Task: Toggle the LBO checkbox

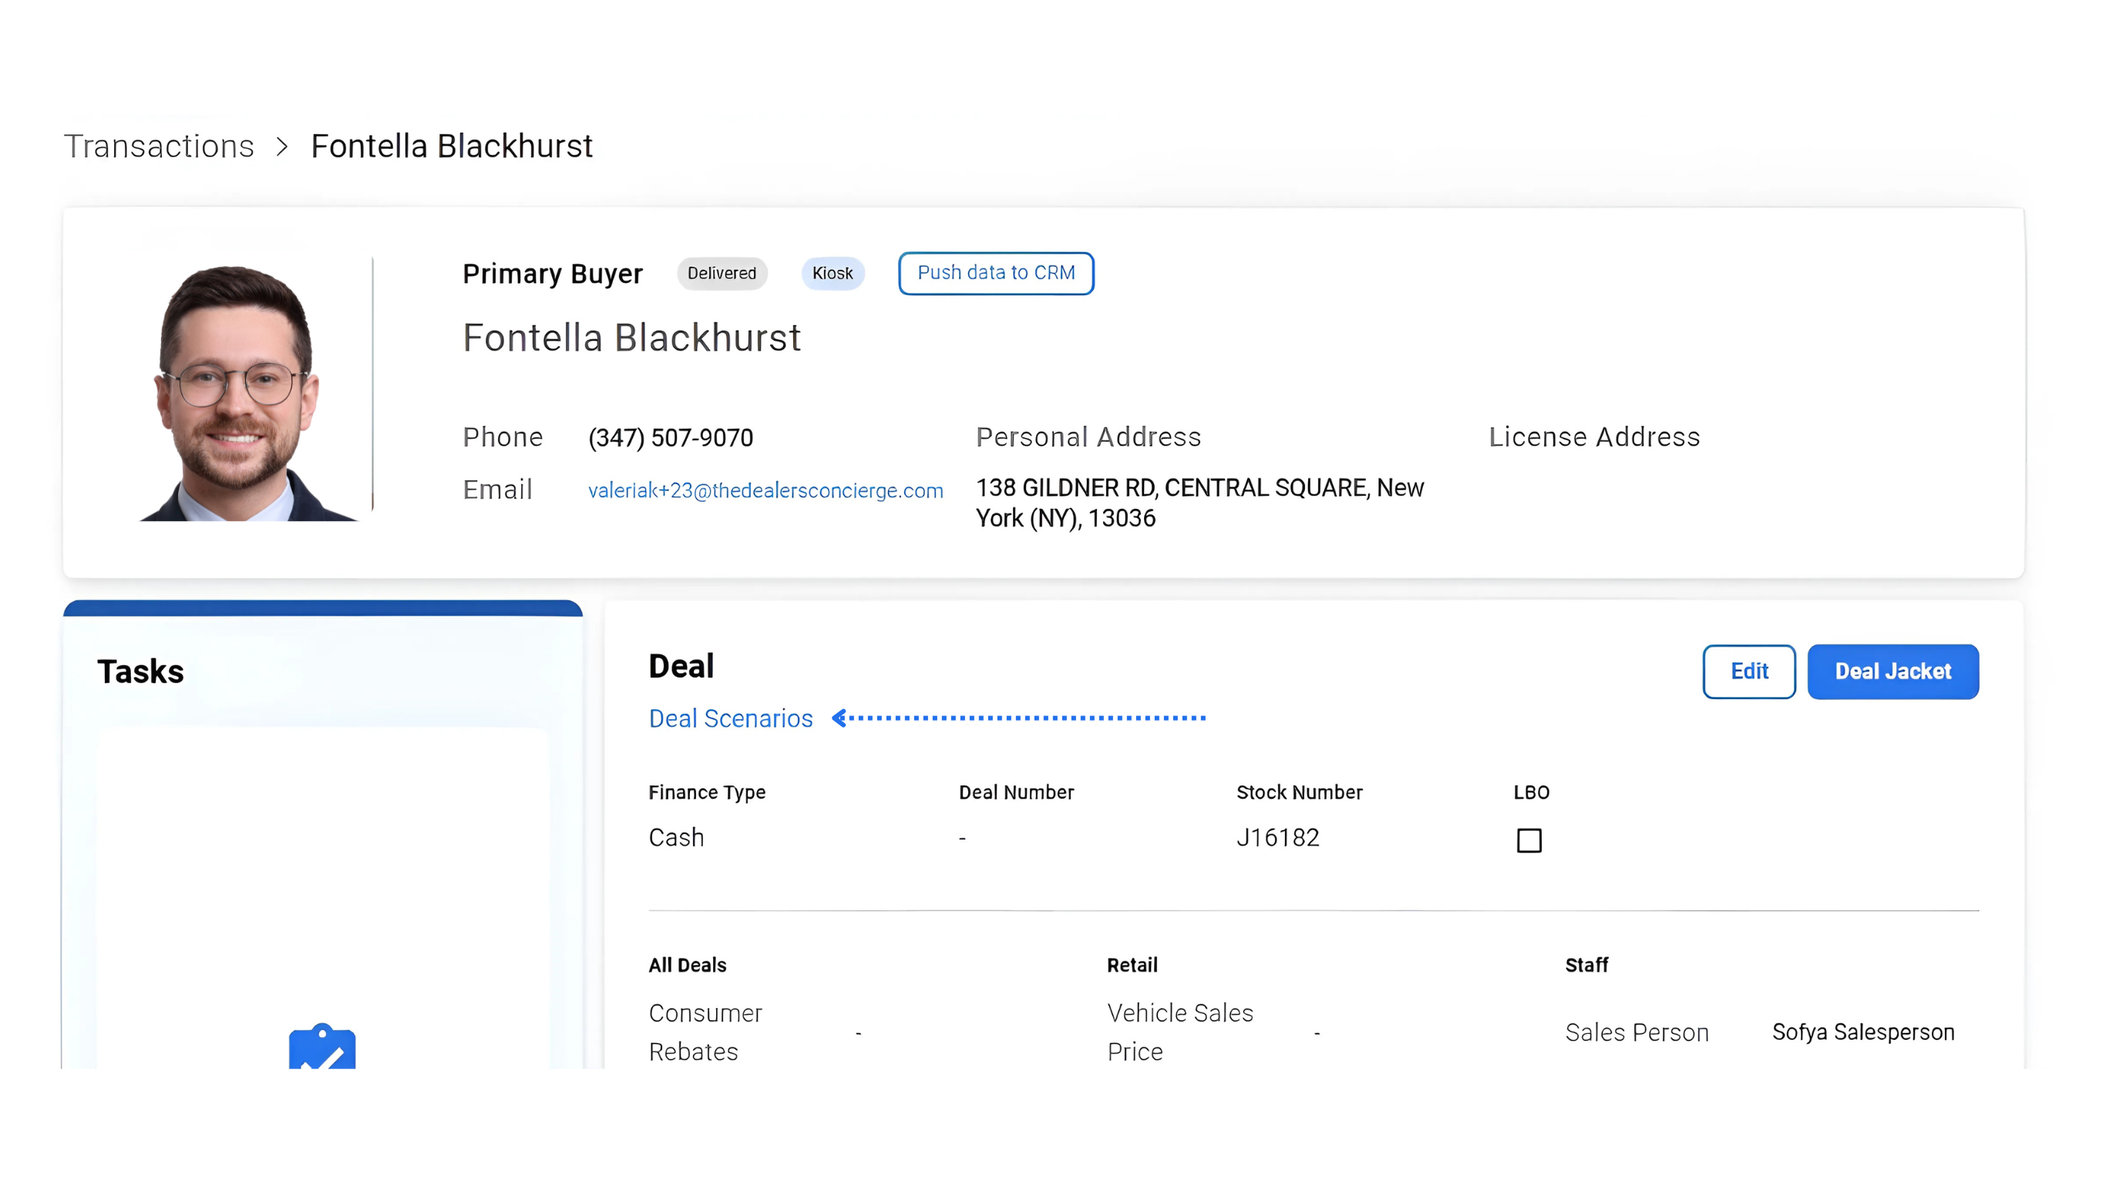Action: click(1529, 840)
